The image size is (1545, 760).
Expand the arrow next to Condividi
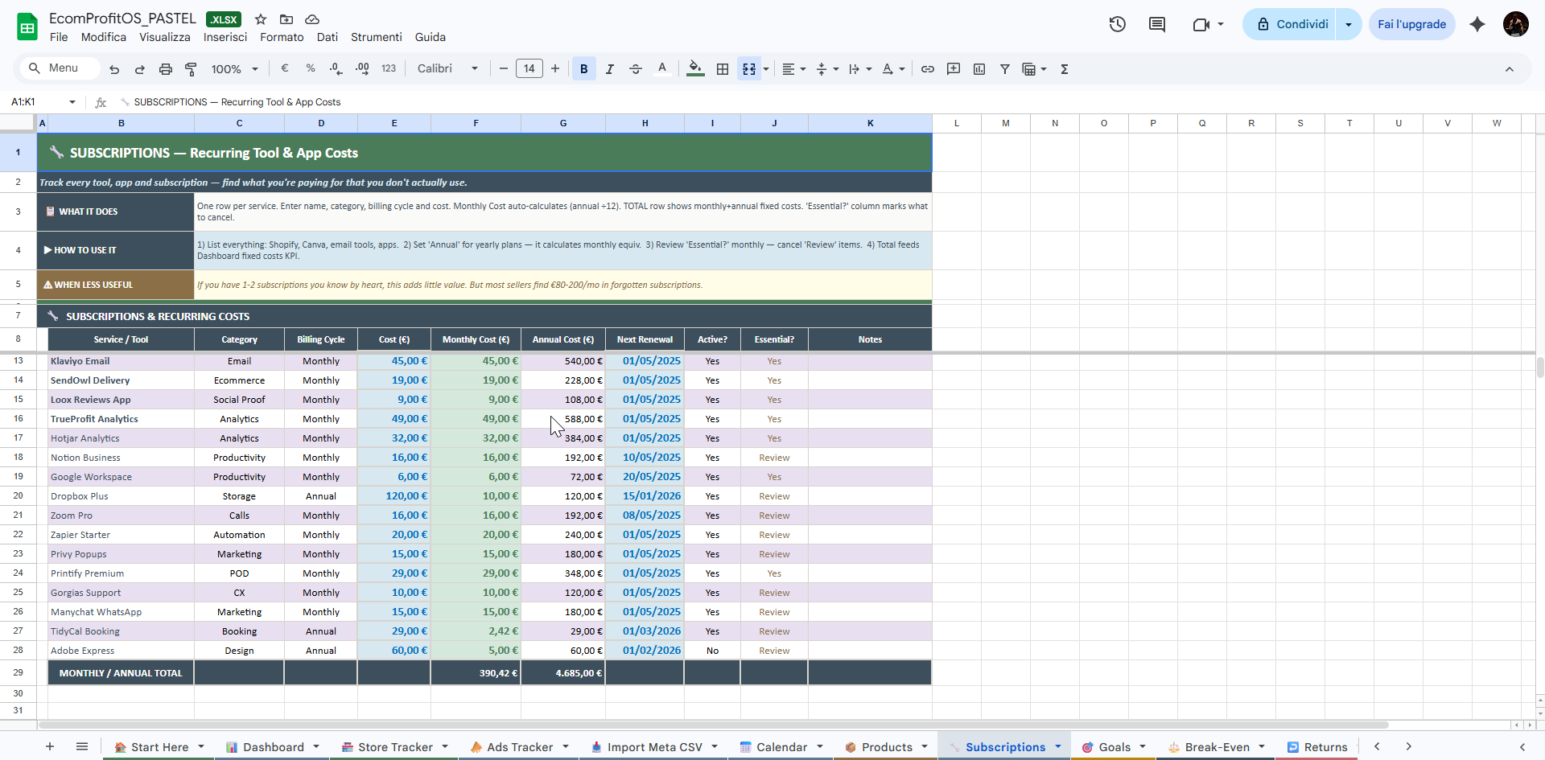1349,24
